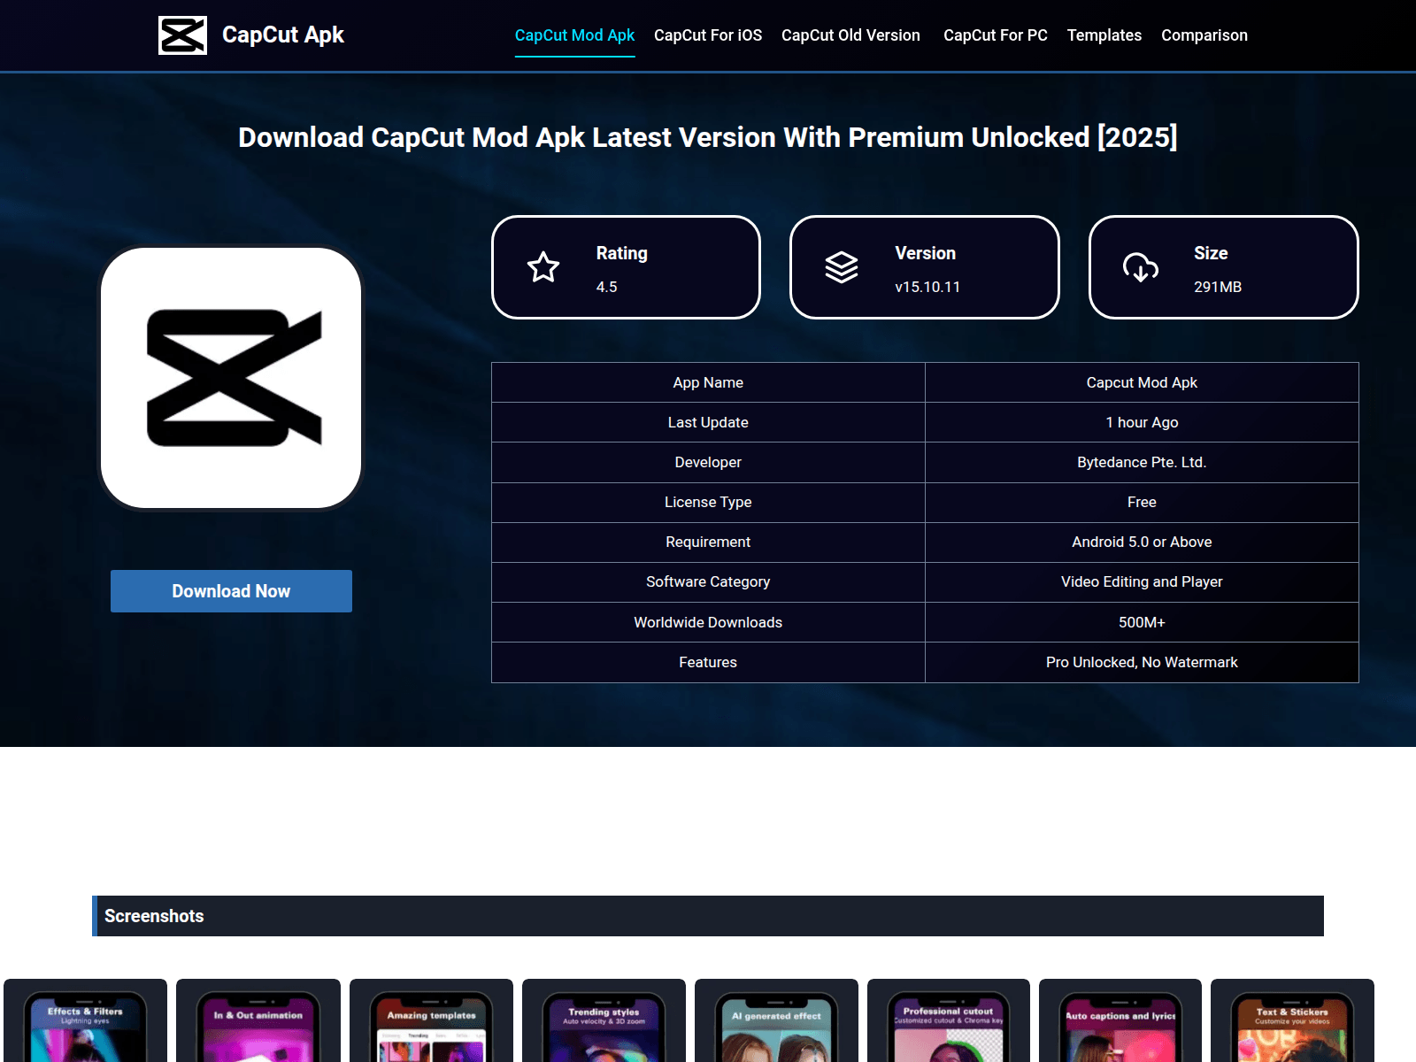Click the Download Now button
Screen dimensions: 1416x1062
[x=231, y=591]
